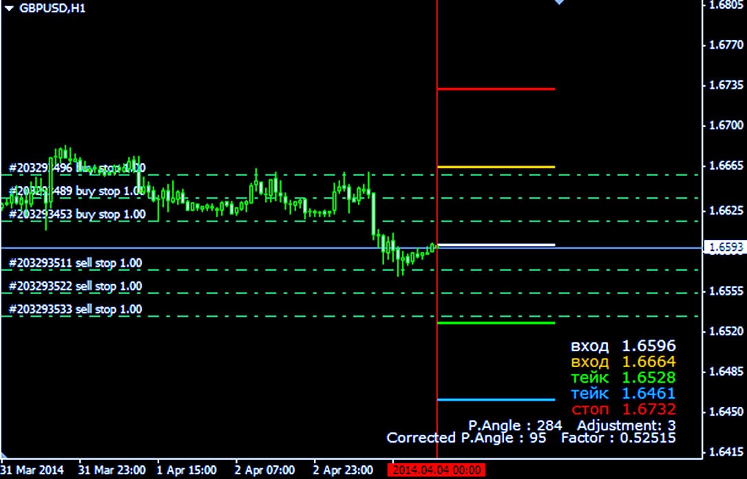Select the orange entry level line segment

coord(496,167)
